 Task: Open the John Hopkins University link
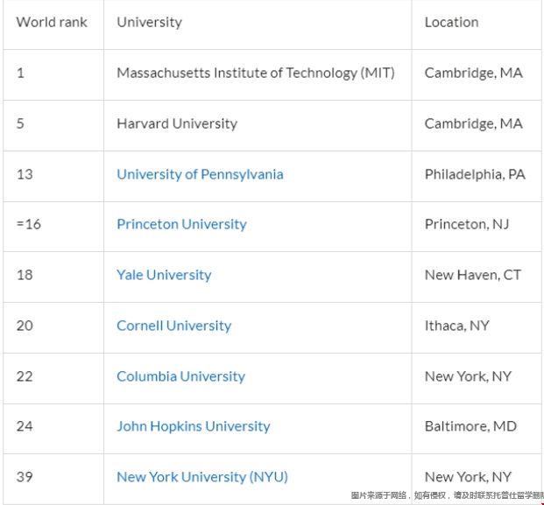coord(194,426)
